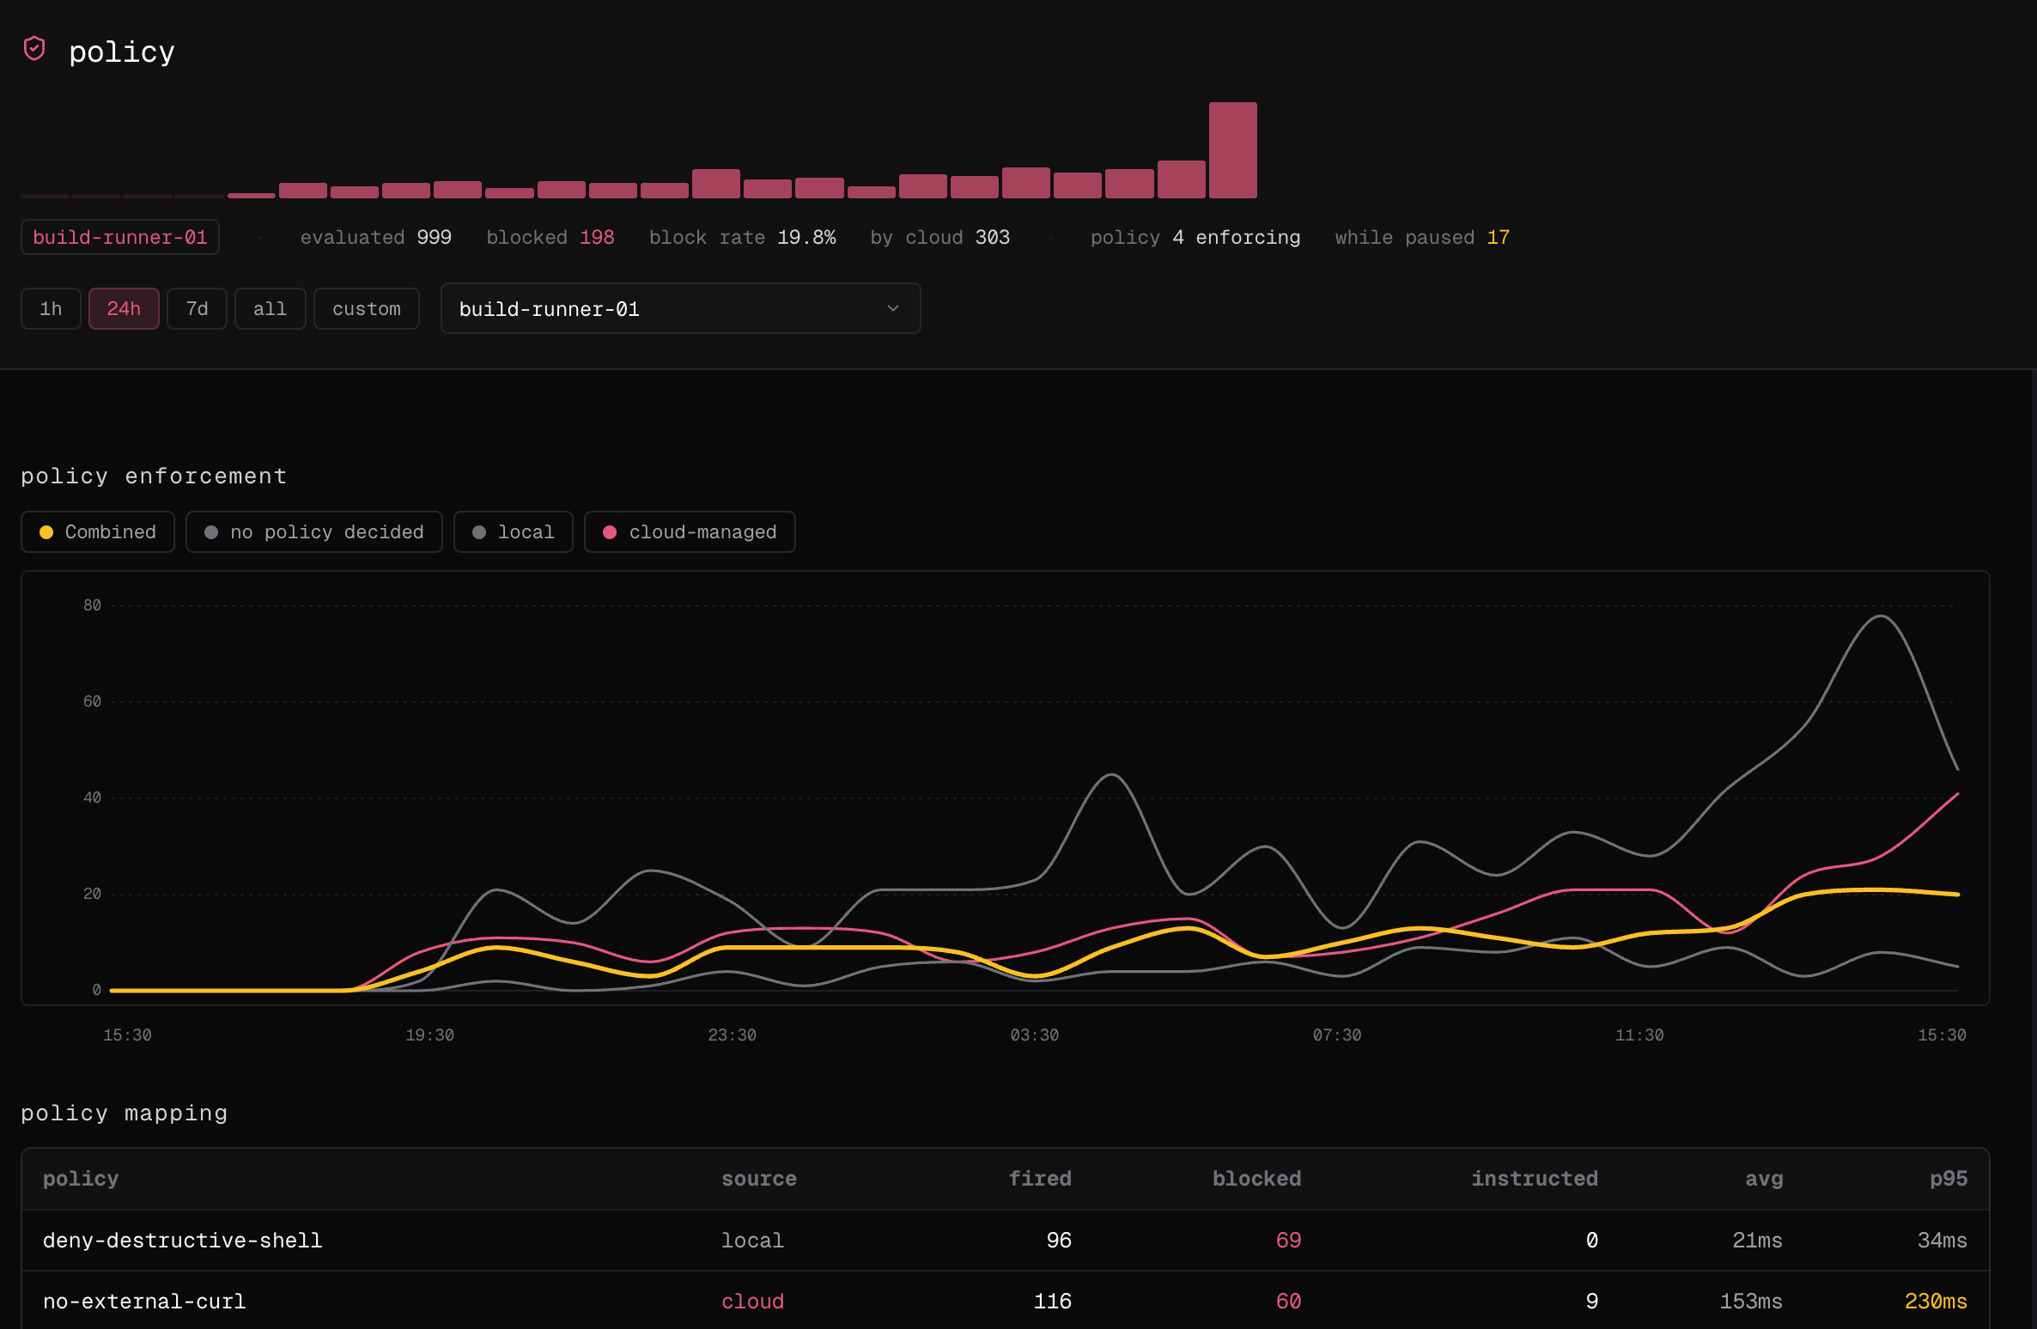Show the all time range
This screenshot has width=2037, height=1329.
(x=270, y=309)
